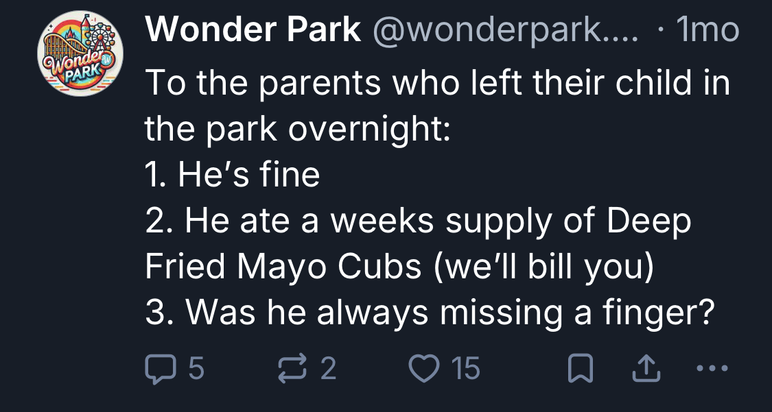Click the 1mo post timestamp
The height and width of the screenshot is (412, 772).
tap(707, 30)
